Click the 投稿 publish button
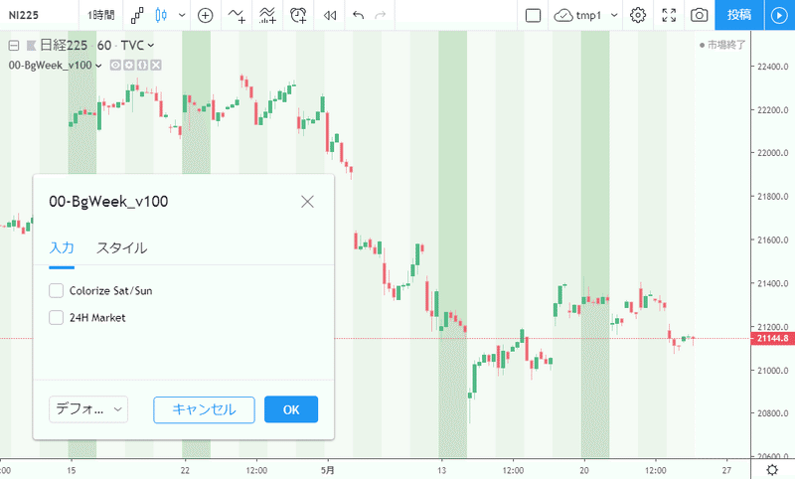795x479 pixels. point(739,15)
